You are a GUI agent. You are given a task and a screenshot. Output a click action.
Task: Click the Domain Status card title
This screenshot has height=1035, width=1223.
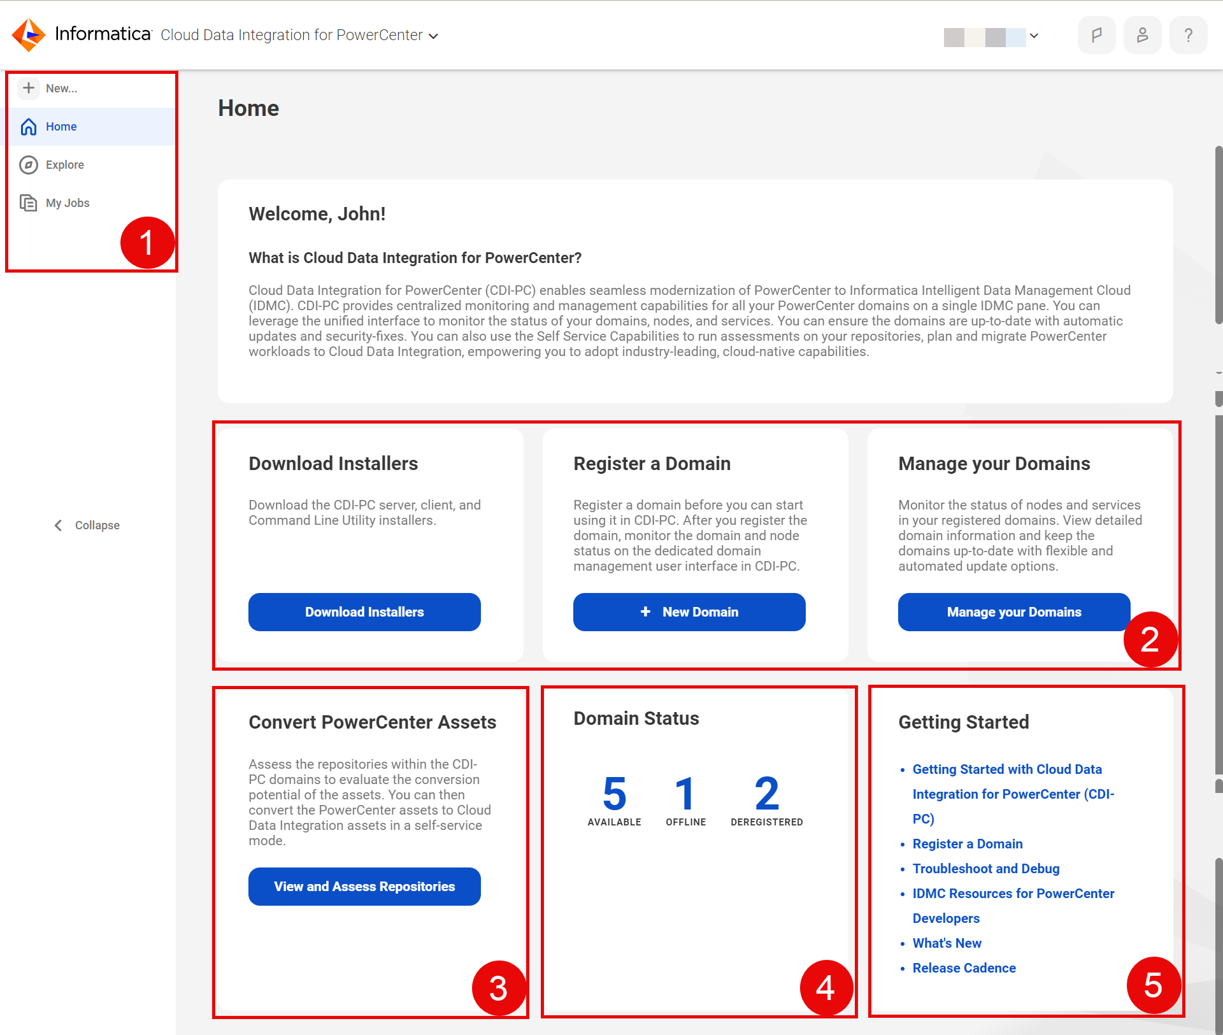coord(636,718)
